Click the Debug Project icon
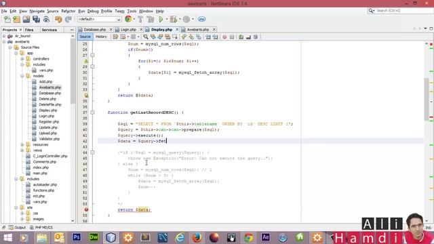The height and width of the screenshot is (244, 434). coord(174,20)
